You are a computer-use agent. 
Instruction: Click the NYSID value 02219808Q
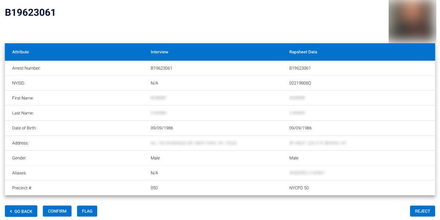coord(301,83)
